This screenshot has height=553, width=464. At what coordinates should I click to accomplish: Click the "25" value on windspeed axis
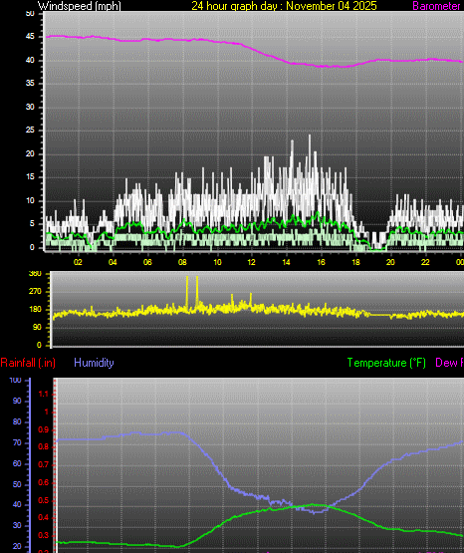click(x=30, y=131)
